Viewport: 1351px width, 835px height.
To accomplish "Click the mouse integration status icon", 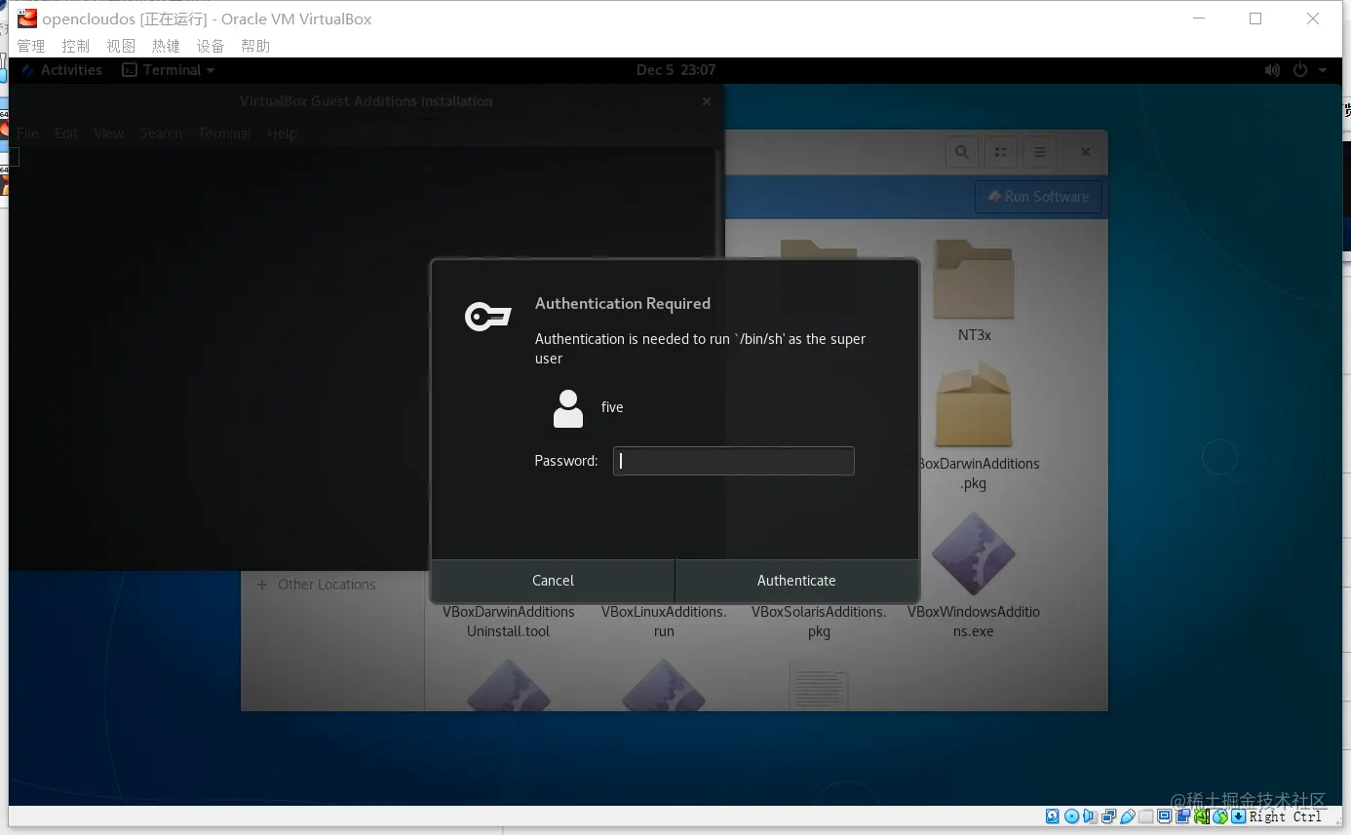I will pos(1220,816).
